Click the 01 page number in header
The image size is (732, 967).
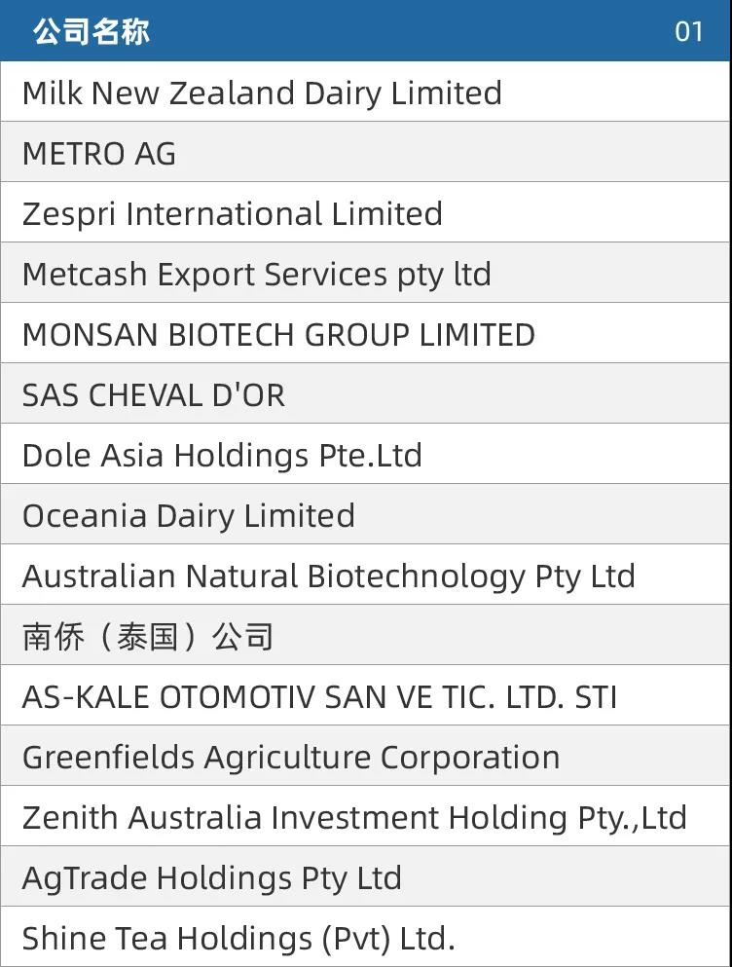tap(689, 32)
